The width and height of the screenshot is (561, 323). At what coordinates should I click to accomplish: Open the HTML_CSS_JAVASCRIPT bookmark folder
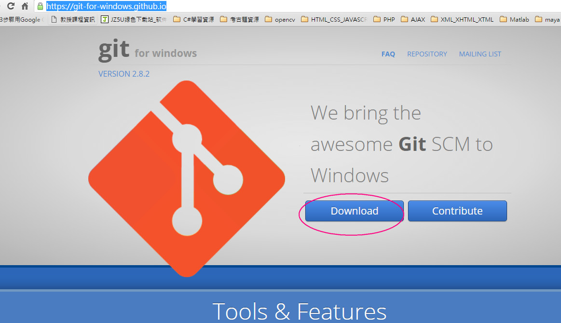pyautogui.click(x=334, y=19)
